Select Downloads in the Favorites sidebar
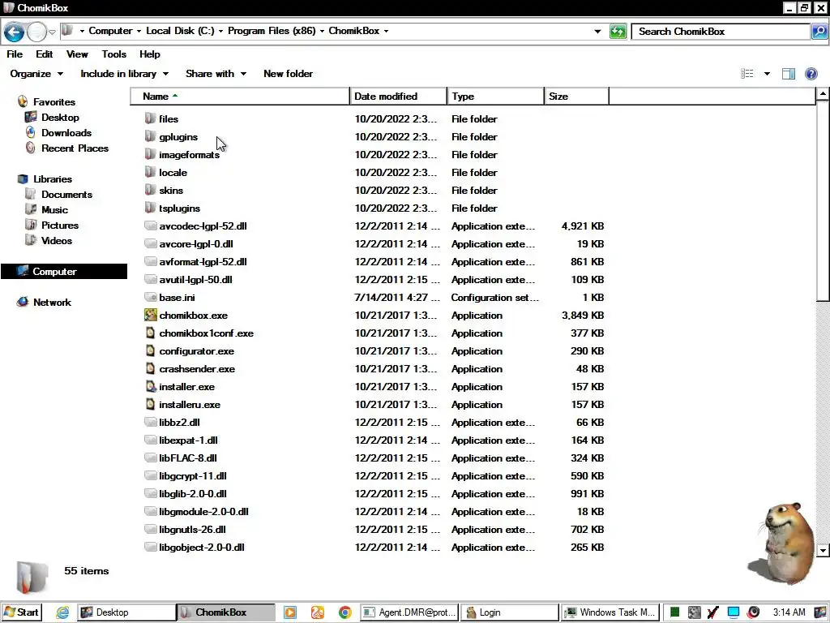Screen dimensions: 830x623 [66, 133]
